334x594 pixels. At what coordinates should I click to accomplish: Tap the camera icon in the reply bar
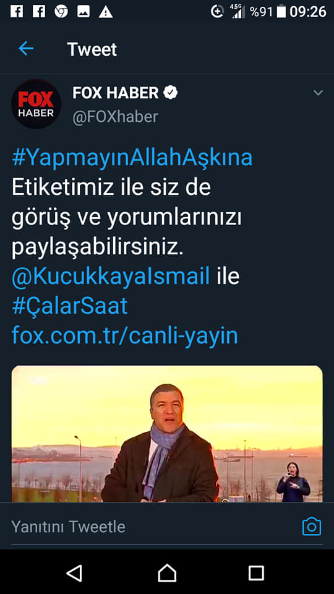pos(312,527)
